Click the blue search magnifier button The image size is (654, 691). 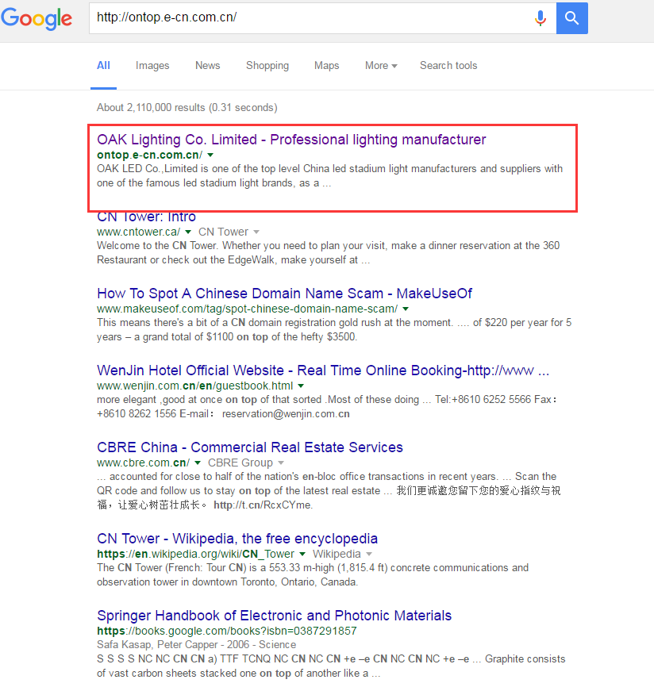click(572, 18)
